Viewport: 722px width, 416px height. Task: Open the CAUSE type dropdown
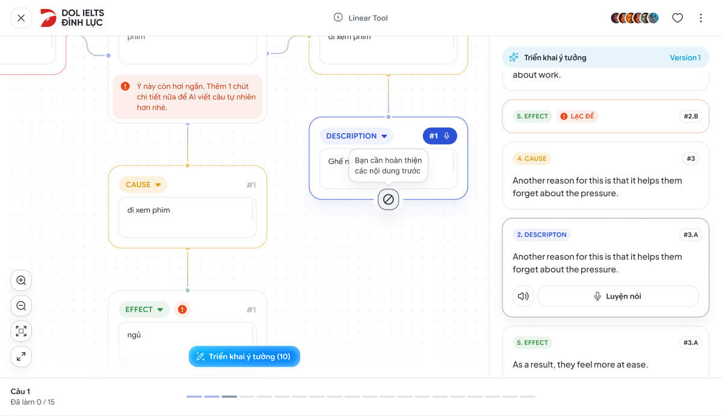pyautogui.click(x=143, y=185)
